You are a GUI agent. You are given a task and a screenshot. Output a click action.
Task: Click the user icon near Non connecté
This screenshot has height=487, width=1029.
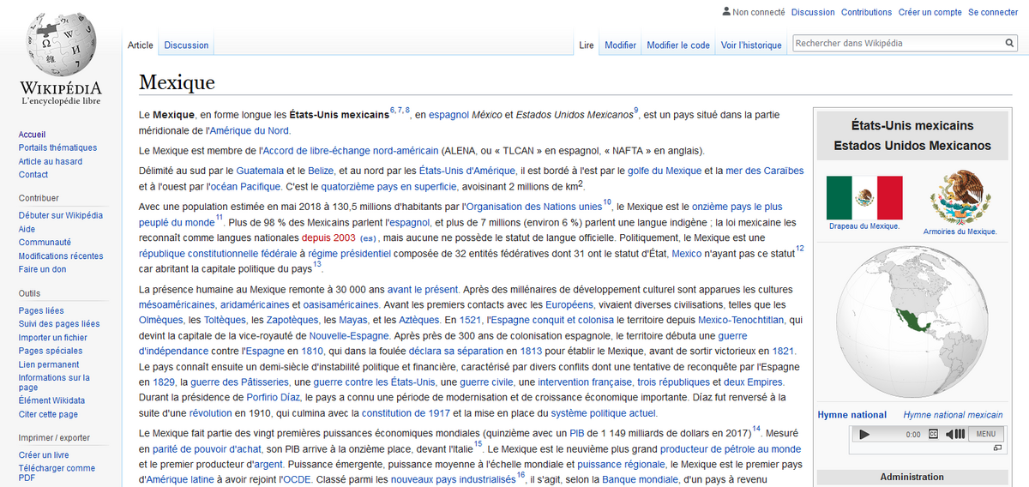[727, 12]
